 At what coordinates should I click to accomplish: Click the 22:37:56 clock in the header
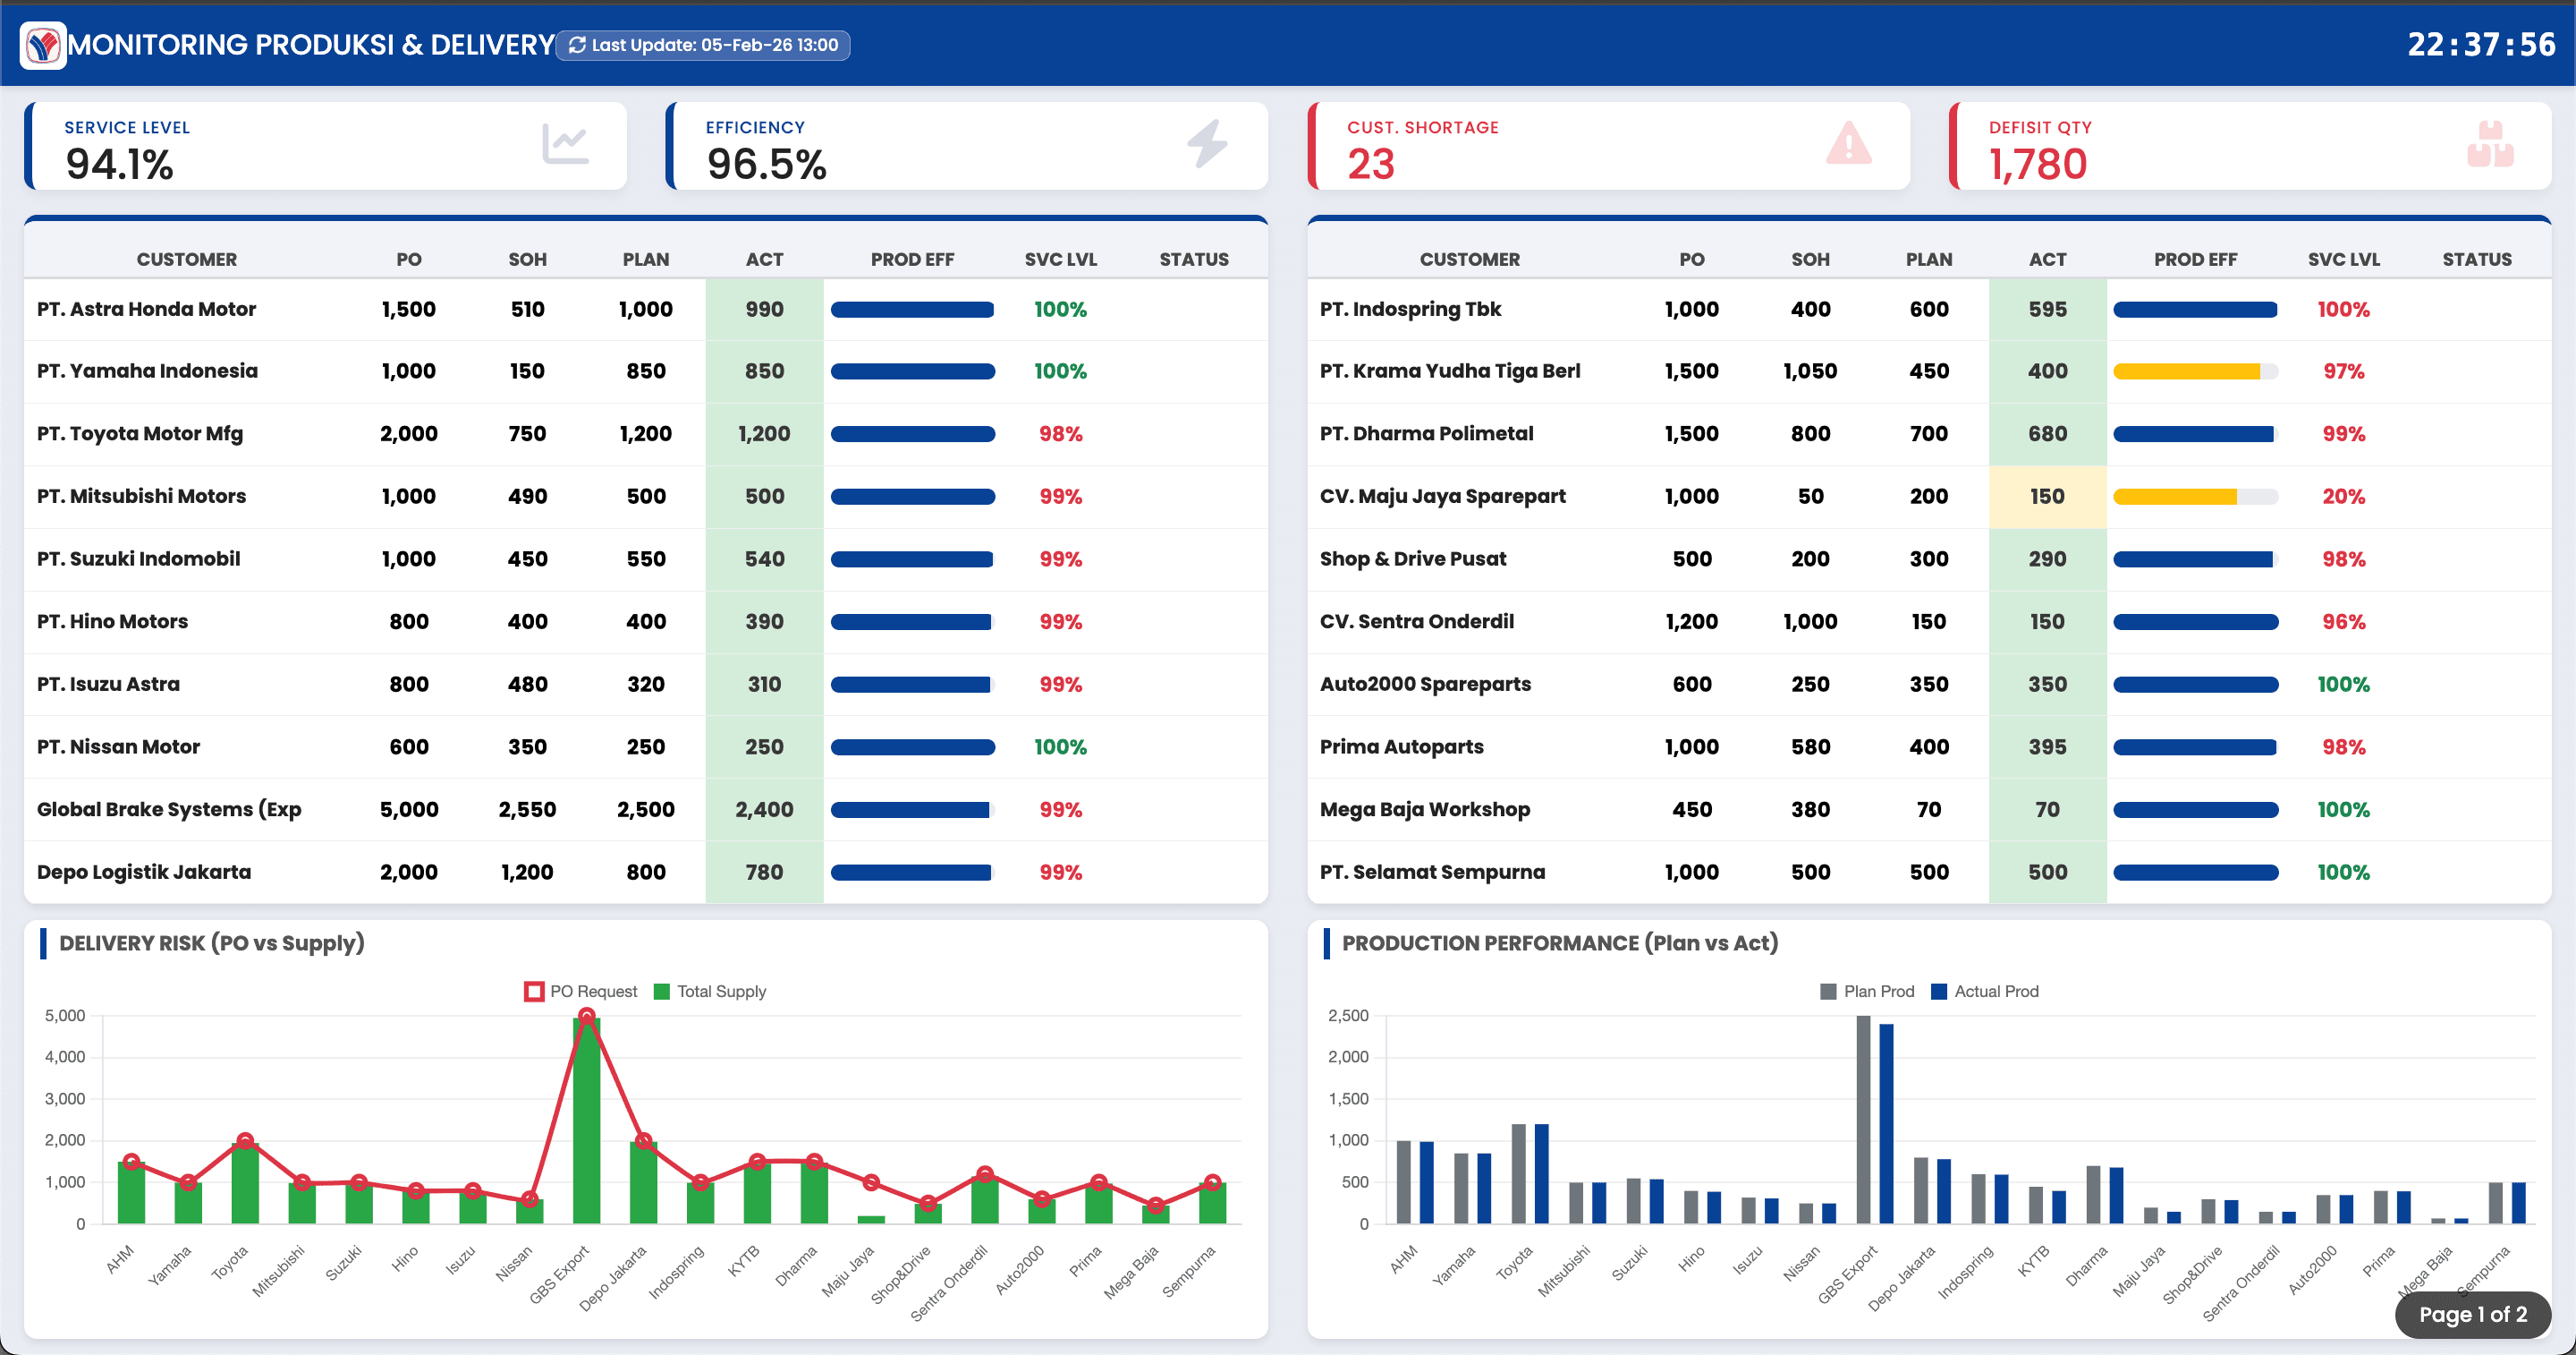[x=2481, y=45]
